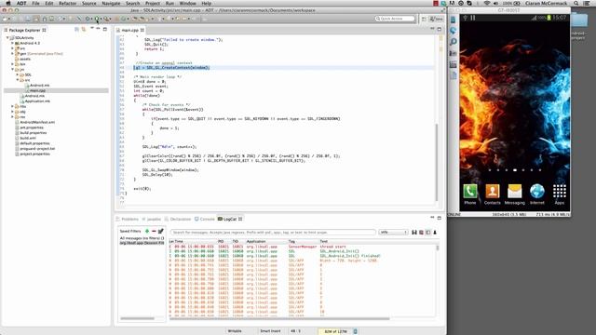The height and width of the screenshot is (335, 596).
Task: Switch to the Console tab
Action: pyautogui.click(x=205, y=220)
